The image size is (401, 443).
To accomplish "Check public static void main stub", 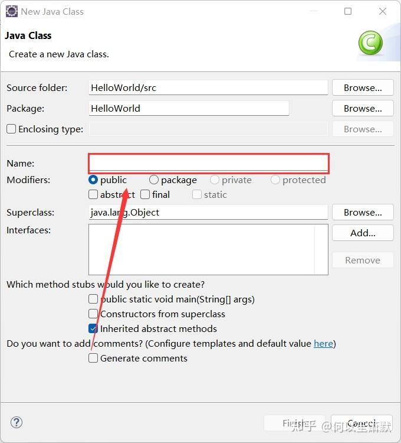I will 93,299.
